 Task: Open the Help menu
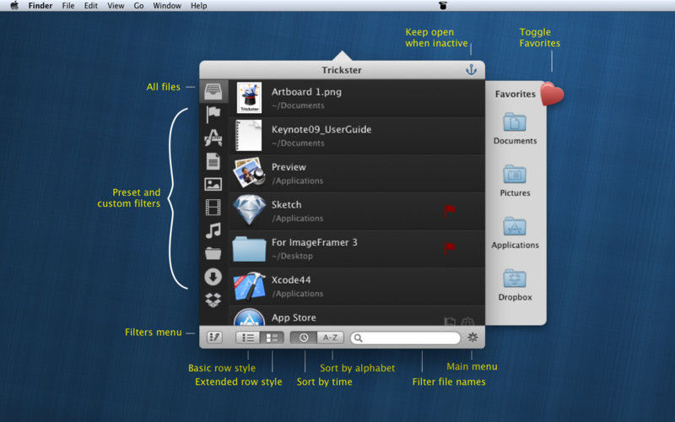[x=199, y=6]
